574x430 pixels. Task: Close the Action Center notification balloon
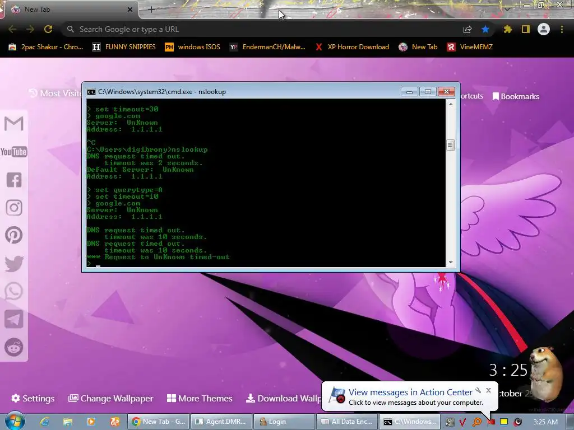(488, 390)
